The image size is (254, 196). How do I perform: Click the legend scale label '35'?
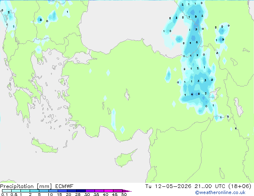tap(96, 194)
